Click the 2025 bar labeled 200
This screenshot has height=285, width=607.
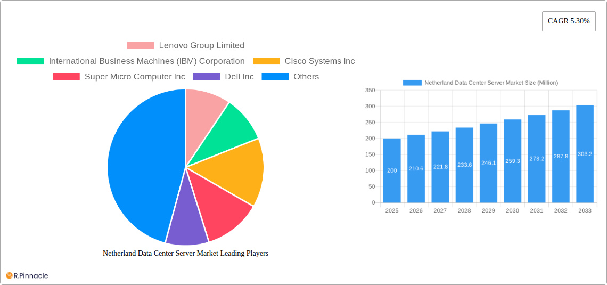pos(392,170)
